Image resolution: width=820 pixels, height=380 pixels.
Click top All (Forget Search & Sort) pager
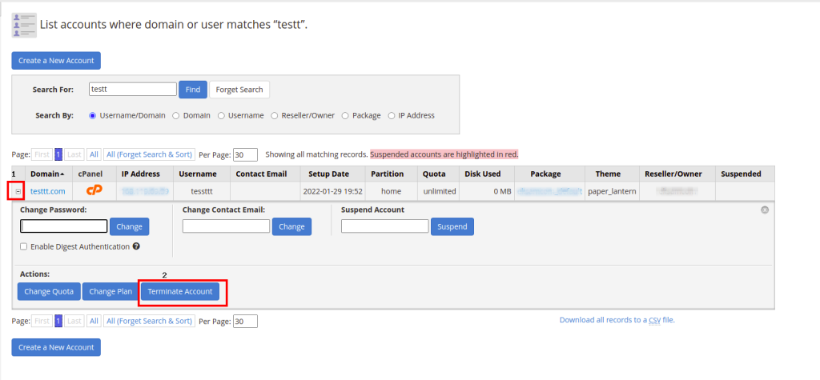150,154
